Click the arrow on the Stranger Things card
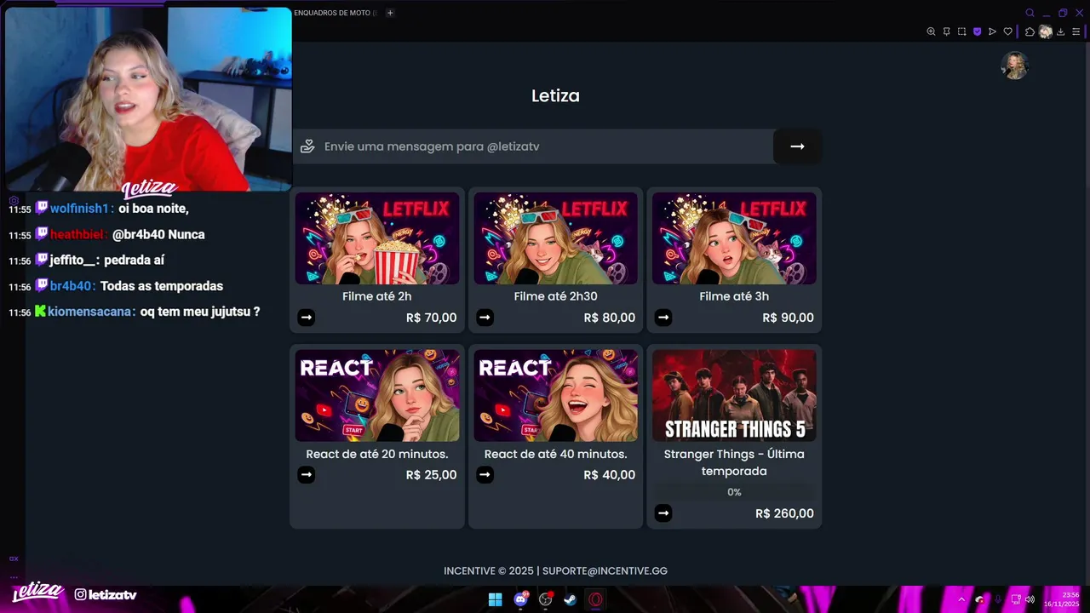 coord(663,513)
